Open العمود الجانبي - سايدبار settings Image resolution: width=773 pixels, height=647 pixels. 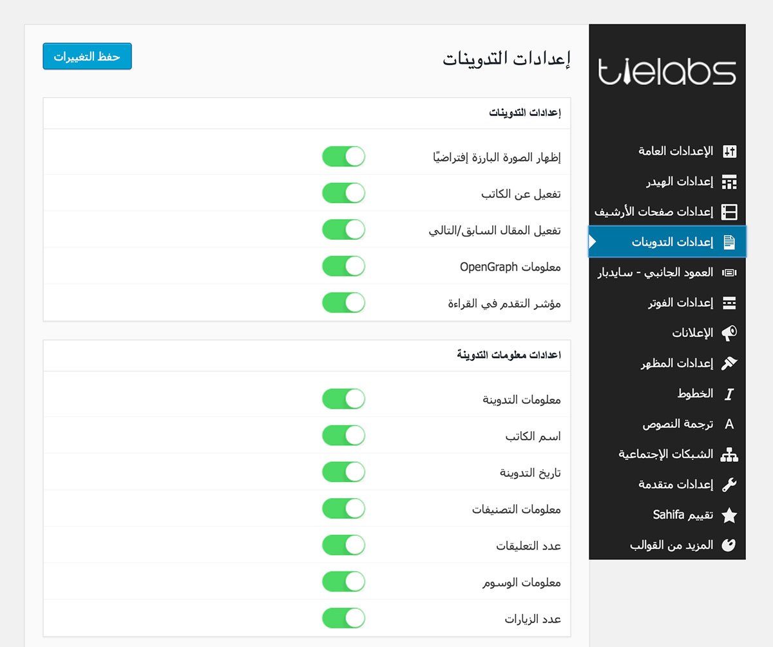667,273
